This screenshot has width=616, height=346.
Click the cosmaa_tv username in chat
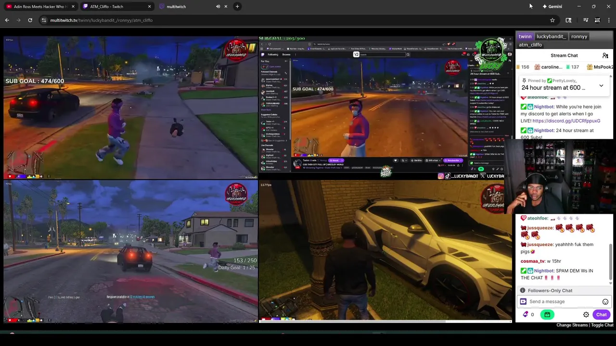[x=532, y=261]
